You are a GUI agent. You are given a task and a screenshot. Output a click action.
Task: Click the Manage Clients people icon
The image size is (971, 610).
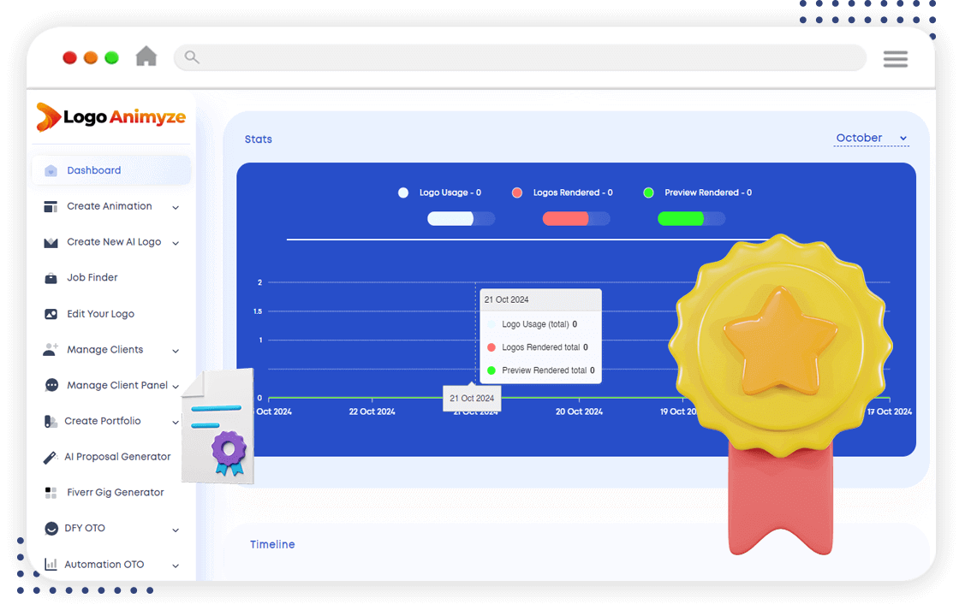click(51, 350)
